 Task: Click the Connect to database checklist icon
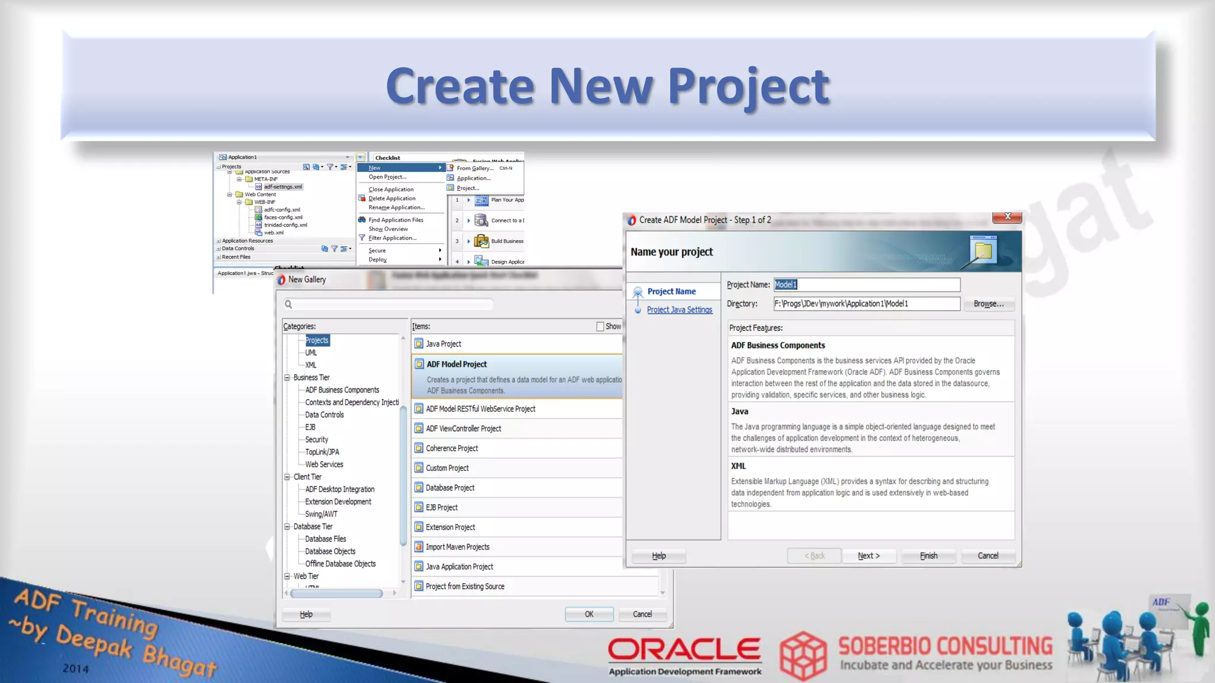(481, 221)
